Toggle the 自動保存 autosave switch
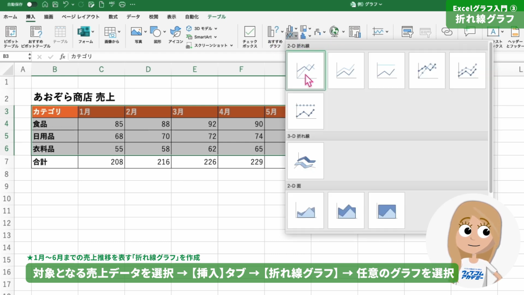 point(32,4)
